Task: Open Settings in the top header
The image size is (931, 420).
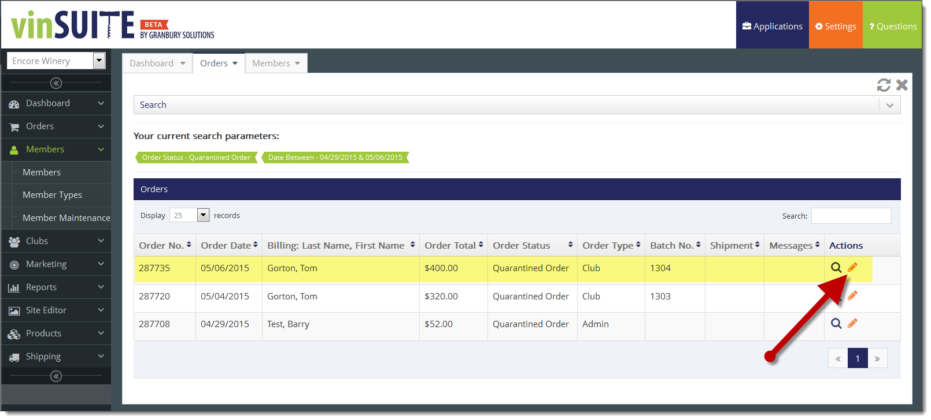Action: click(836, 26)
